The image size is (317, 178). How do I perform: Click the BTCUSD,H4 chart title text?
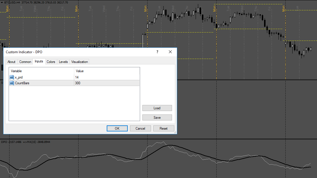click(12, 3)
